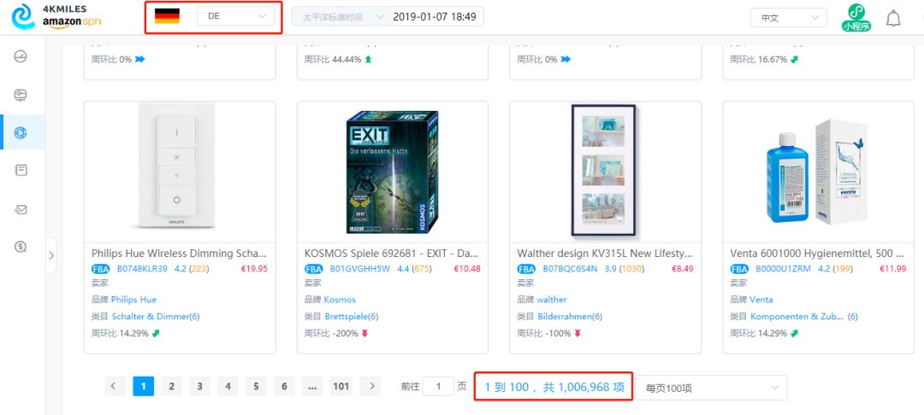Open the 中文 language dropdown
The width and height of the screenshot is (924, 415).
click(x=789, y=18)
